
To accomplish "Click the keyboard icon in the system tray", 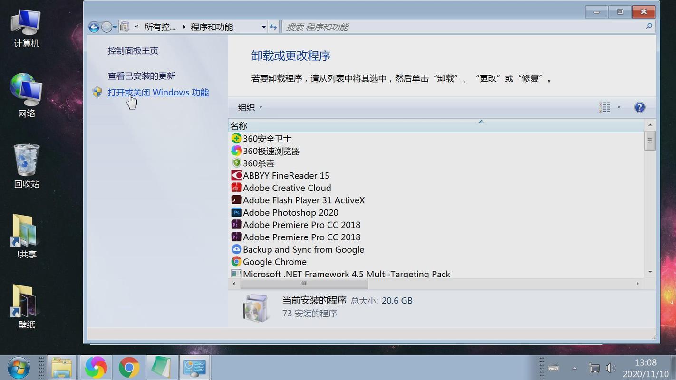I will 553,367.
